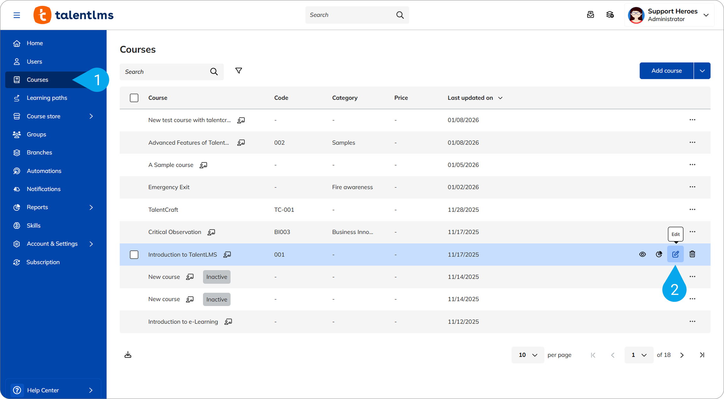Expand the Course store submenu

tap(91, 116)
